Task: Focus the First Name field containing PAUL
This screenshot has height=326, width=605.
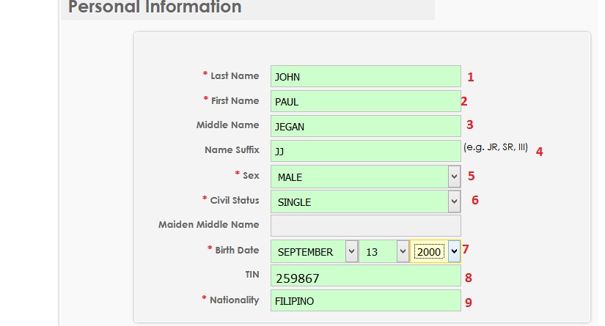Action: 365,102
